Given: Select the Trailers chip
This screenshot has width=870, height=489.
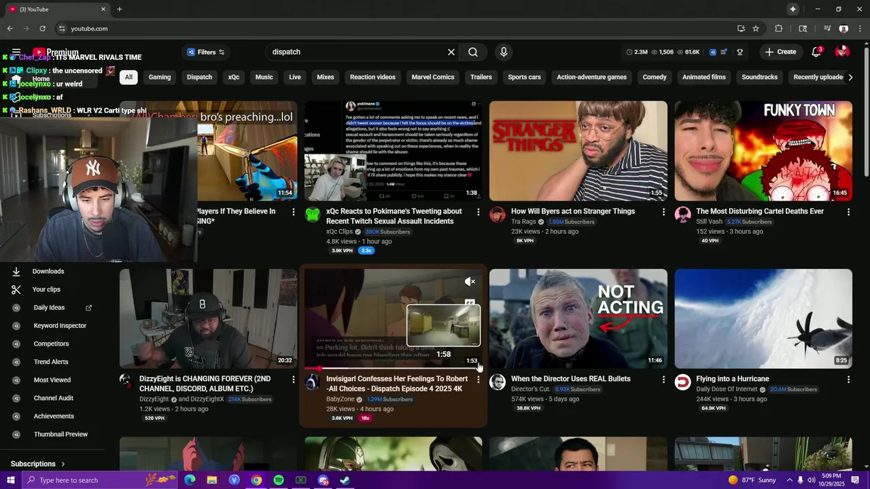Looking at the screenshot, I should pyautogui.click(x=481, y=77).
